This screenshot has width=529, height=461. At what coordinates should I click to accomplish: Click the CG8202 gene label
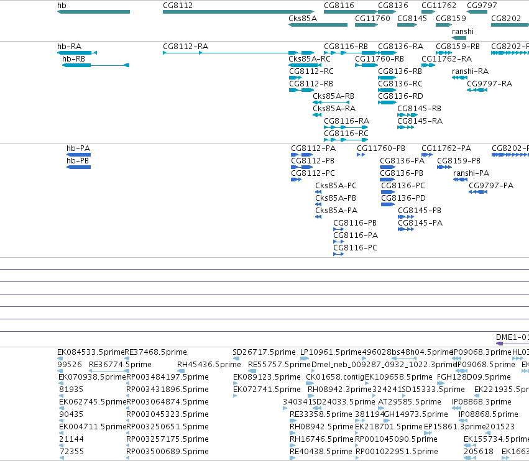[506, 19]
